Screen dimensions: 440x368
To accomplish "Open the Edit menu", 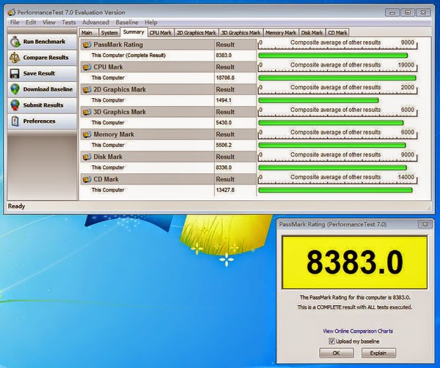I will coord(31,23).
